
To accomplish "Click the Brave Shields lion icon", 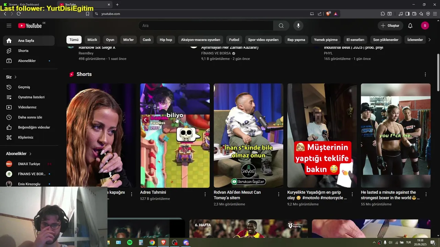I will point(328,14).
